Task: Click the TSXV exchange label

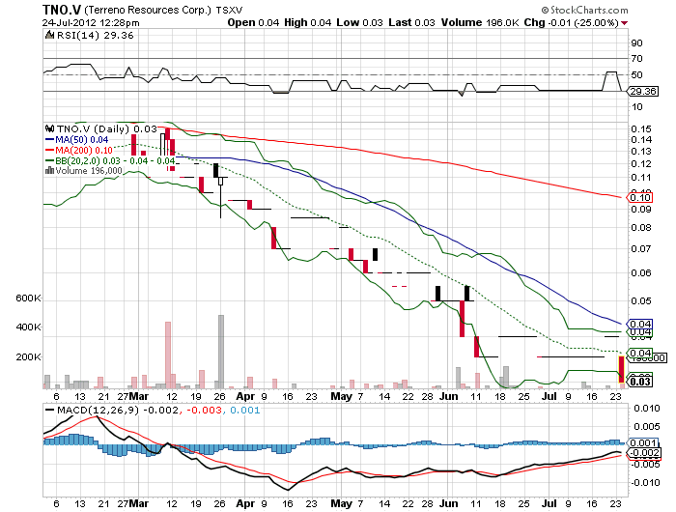Action: 232,10
